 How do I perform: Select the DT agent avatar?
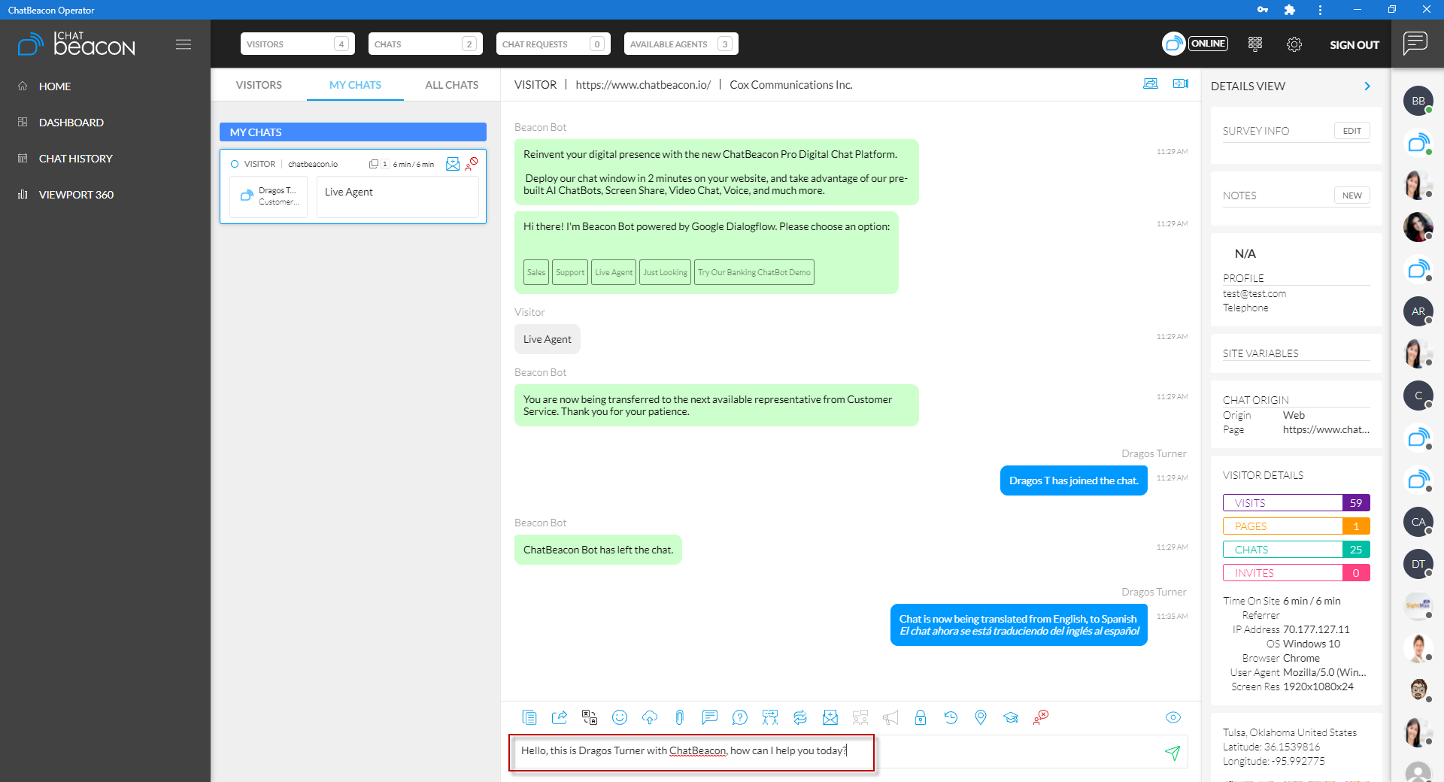click(1418, 564)
